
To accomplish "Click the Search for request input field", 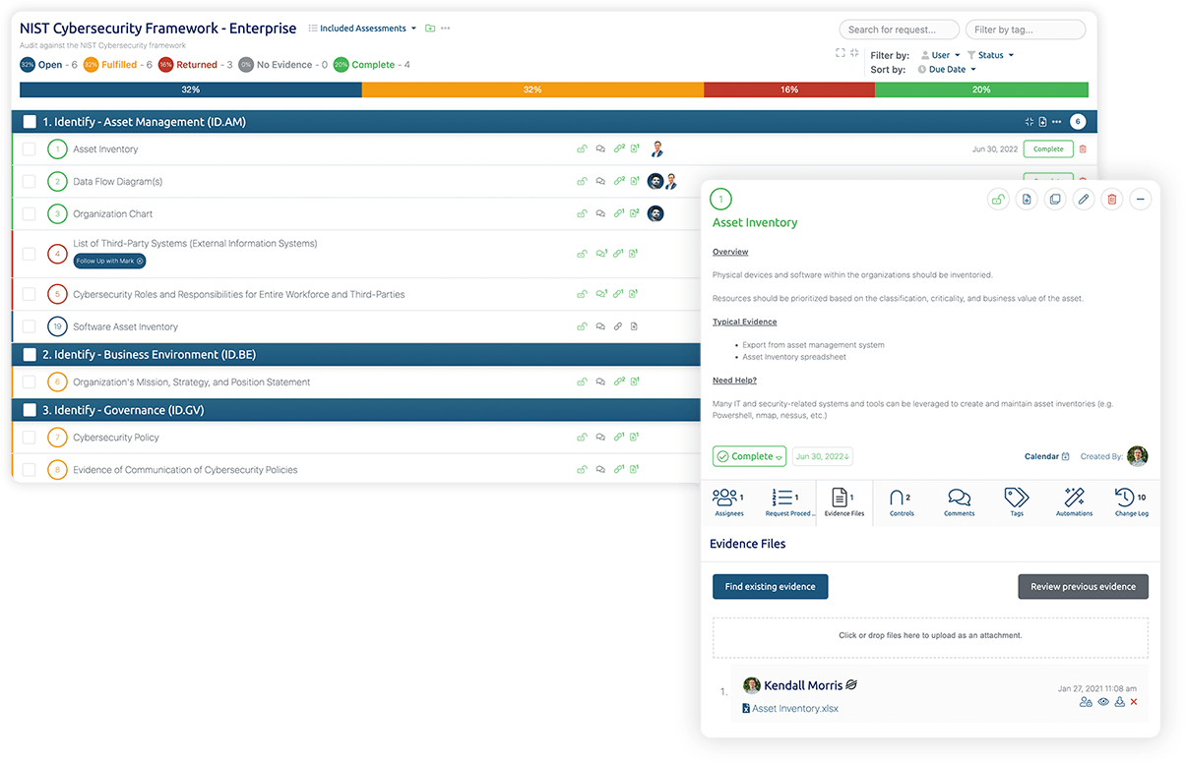I will pos(898,29).
